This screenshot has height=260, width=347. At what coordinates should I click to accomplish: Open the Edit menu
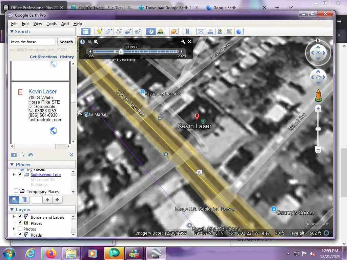point(25,24)
